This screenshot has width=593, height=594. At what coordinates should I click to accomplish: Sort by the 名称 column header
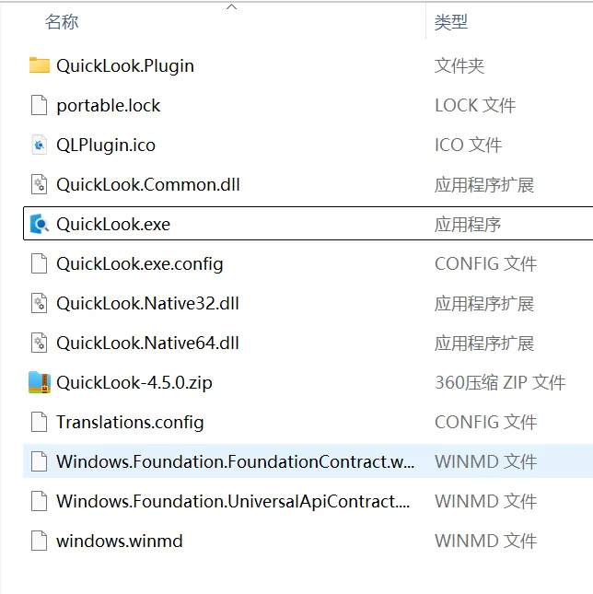tap(62, 21)
